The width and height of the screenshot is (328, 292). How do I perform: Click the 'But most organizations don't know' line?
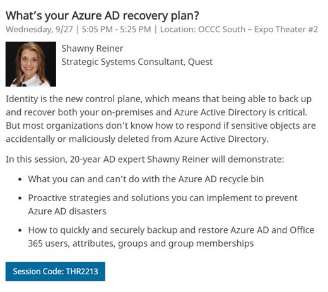click(161, 126)
